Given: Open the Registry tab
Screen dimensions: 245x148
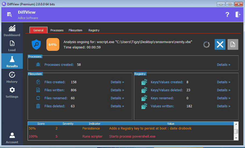Looking at the screenshot, I should click(x=94, y=30).
